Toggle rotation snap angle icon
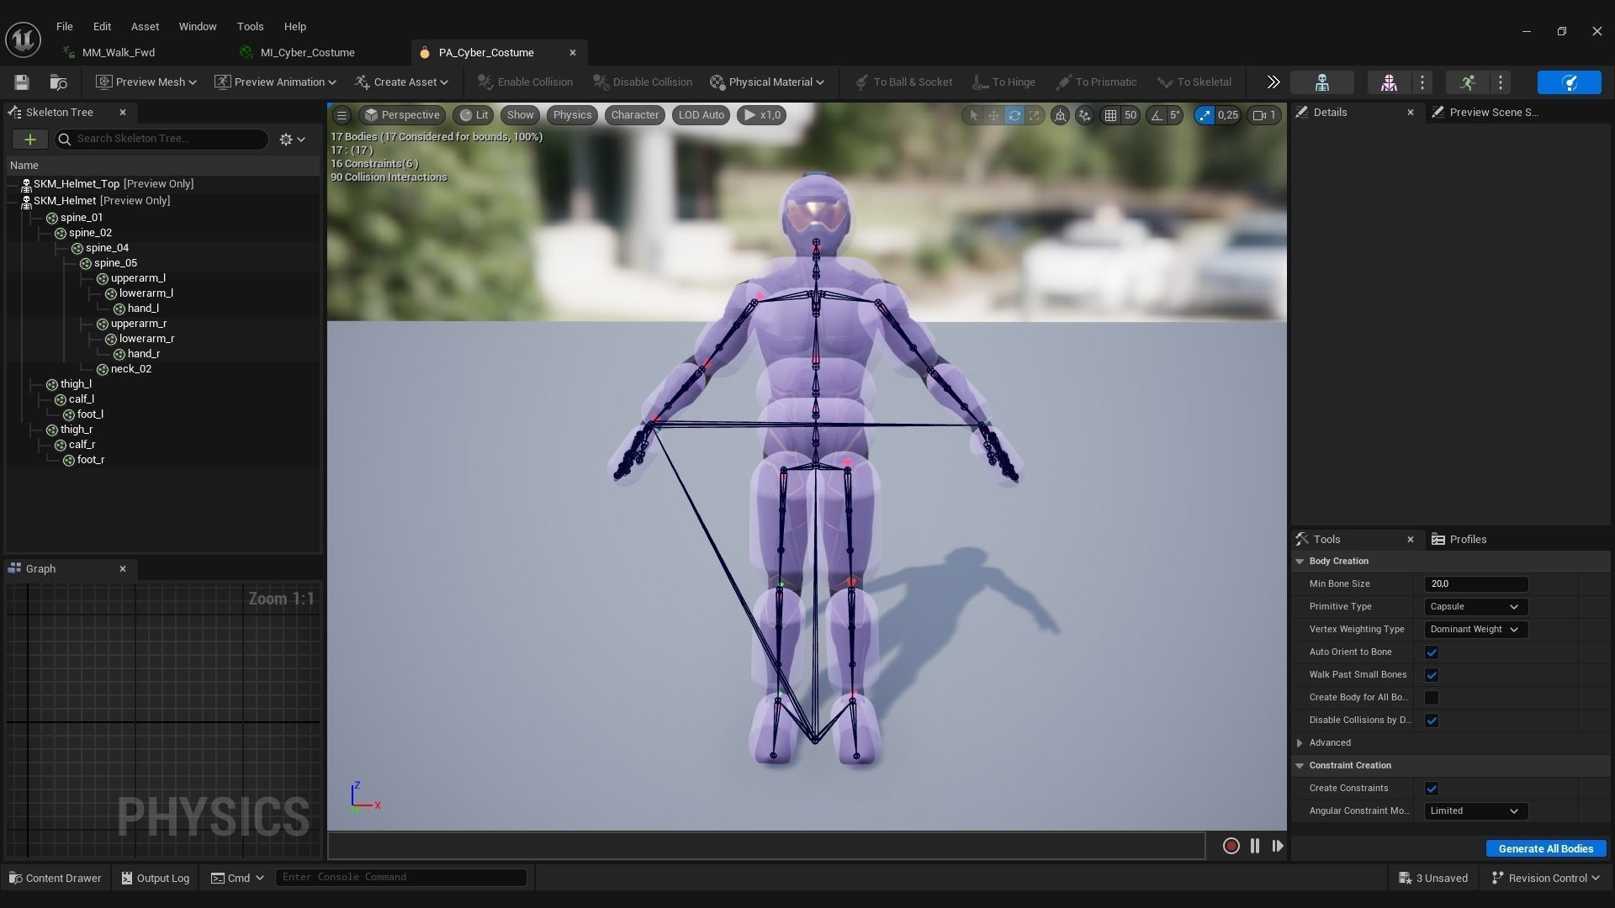 (1157, 115)
